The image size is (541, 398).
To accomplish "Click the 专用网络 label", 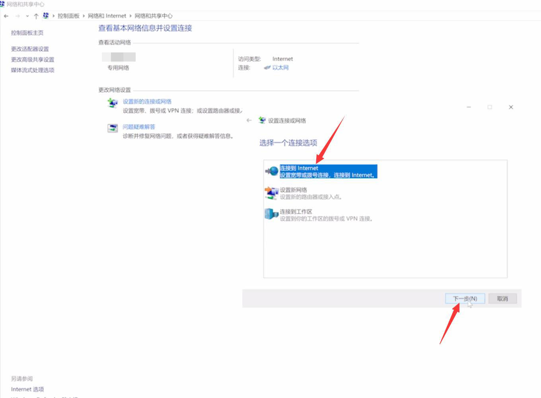I will [118, 68].
